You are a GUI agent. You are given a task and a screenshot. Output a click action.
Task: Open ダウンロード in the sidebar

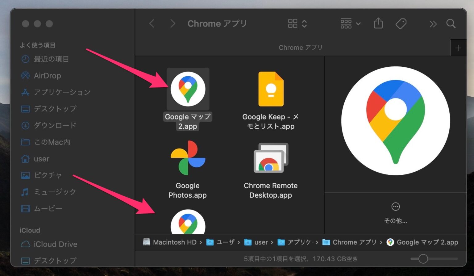point(55,125)
